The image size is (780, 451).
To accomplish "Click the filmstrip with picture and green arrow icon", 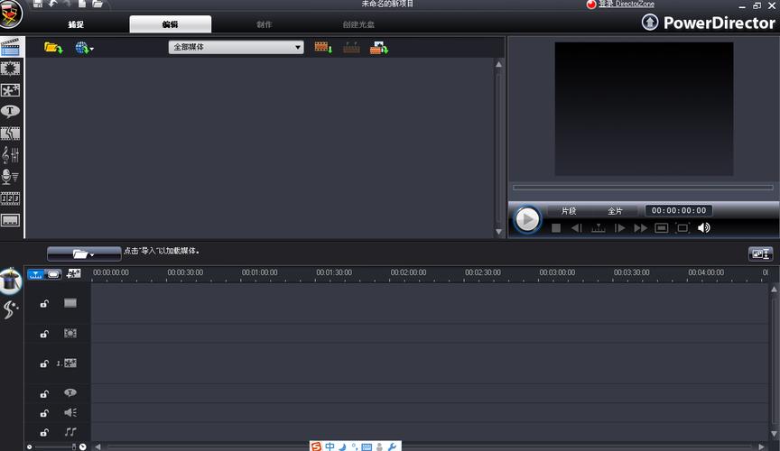I will (379, 48).
